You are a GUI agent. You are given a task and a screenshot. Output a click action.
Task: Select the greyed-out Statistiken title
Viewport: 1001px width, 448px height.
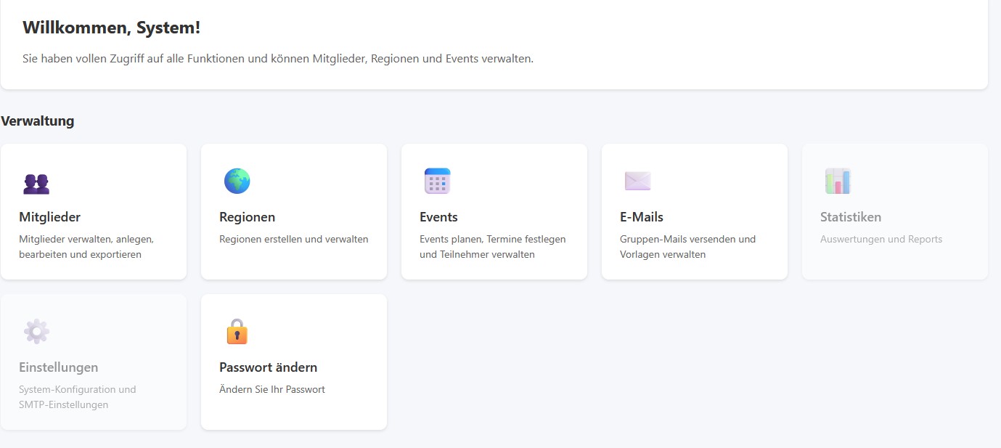click(x=850, y=217)
